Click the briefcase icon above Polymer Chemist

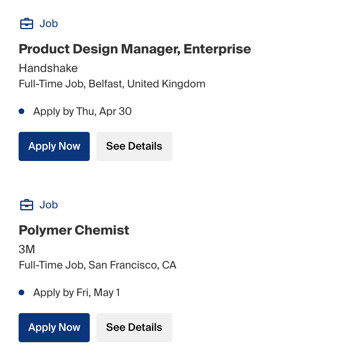[x=27, y=205]
